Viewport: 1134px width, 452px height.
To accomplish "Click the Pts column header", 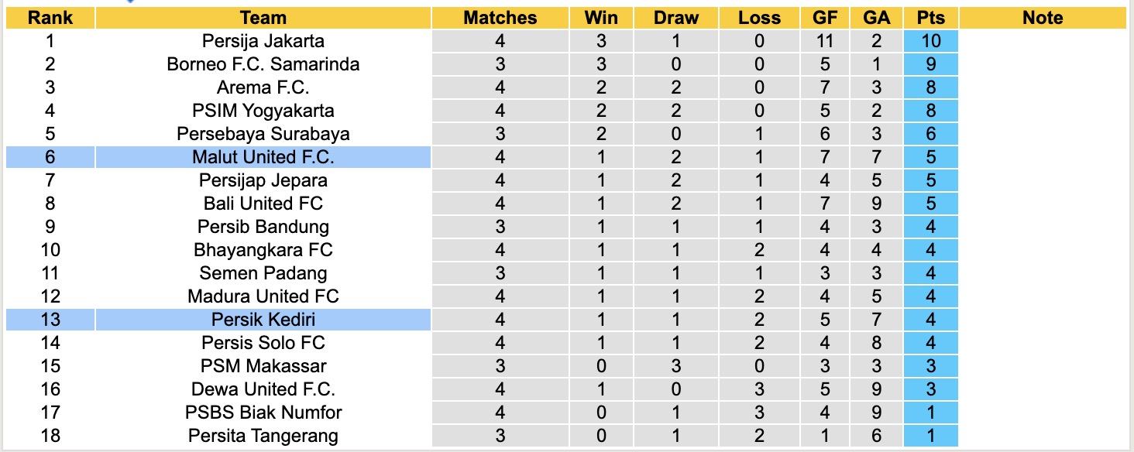I will tap(930, 18).
